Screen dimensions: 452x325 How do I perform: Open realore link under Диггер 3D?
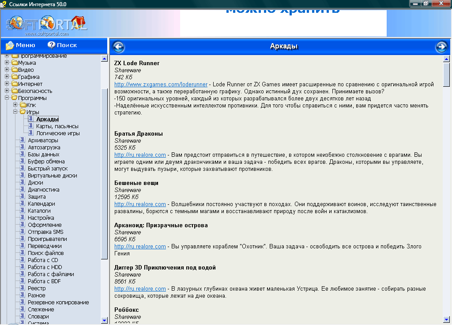[140, 289]
